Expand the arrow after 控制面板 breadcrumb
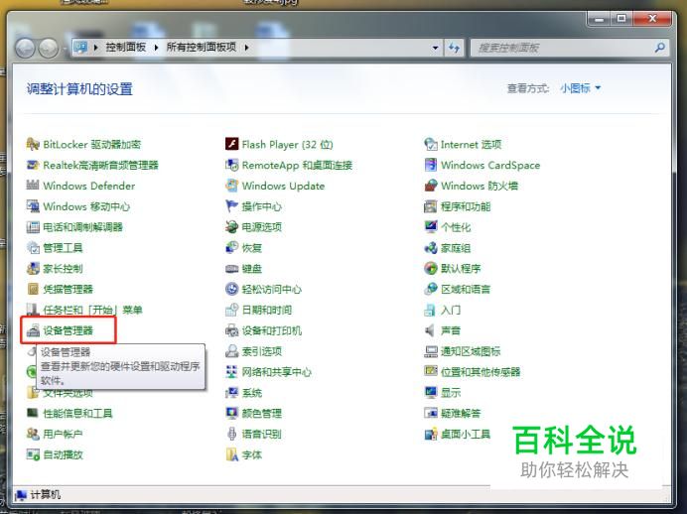Image resolution: width=687 pixels, height=514 pixels. click(x=156, y=48)
